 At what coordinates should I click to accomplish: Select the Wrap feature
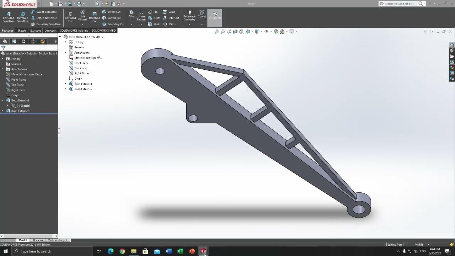[x=169, y=12]
